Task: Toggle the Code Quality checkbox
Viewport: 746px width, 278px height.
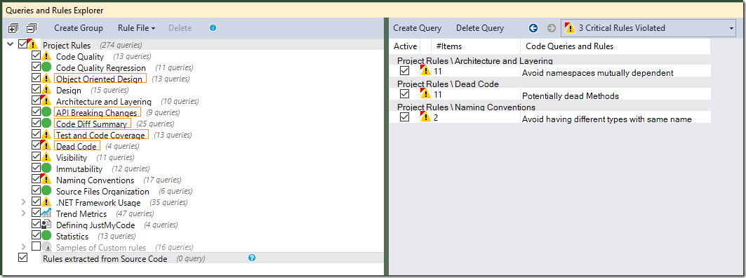Action: [x=36, y=56]
